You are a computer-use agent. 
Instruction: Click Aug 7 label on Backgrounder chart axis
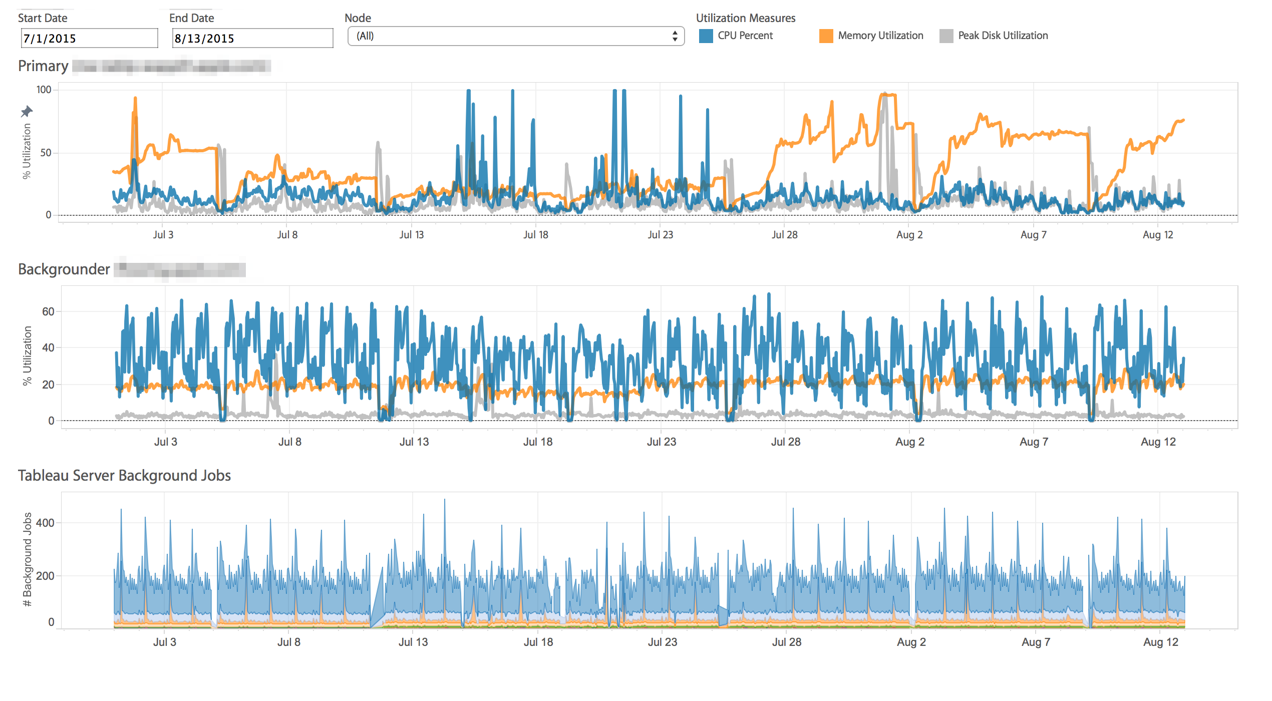coord(1034,442)
